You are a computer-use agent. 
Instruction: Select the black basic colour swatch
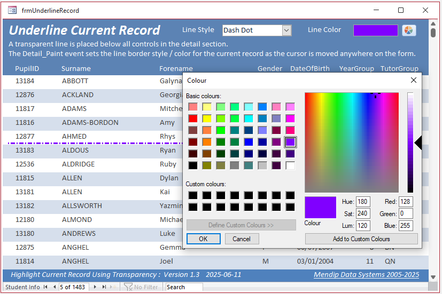(x=193, y=165)
